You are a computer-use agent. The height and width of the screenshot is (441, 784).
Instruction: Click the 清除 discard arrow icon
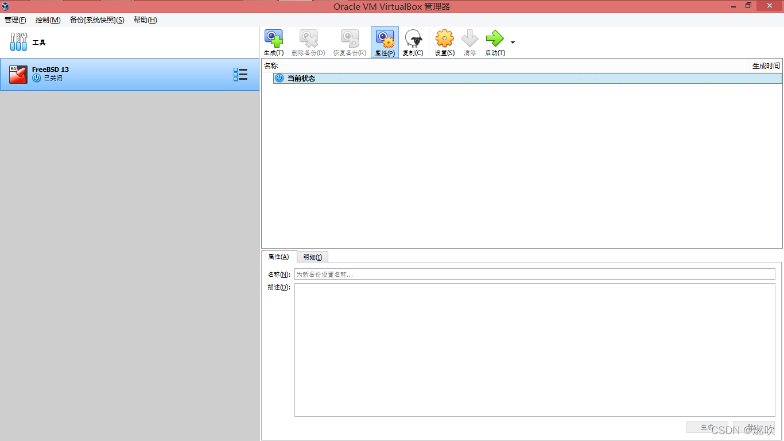click(x=470, y=38)
